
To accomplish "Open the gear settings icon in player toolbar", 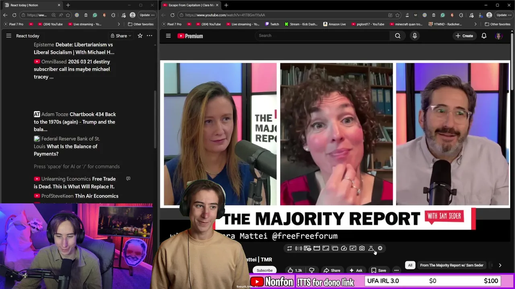I will click(380, 248).
